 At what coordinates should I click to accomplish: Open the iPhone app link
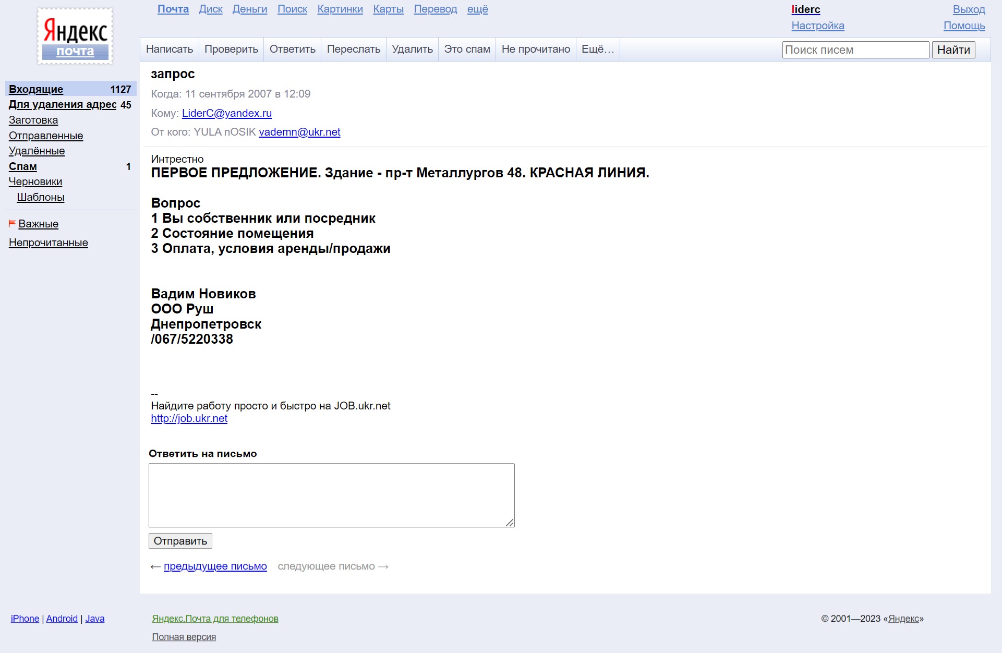(25, 619)
